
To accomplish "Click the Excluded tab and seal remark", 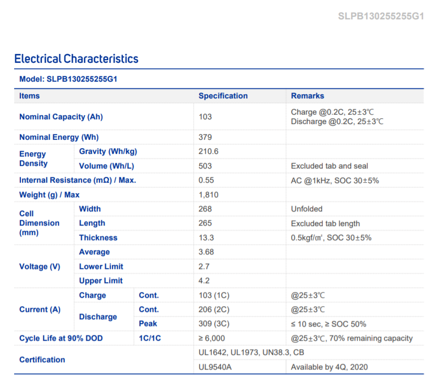I will pos(329,166).
